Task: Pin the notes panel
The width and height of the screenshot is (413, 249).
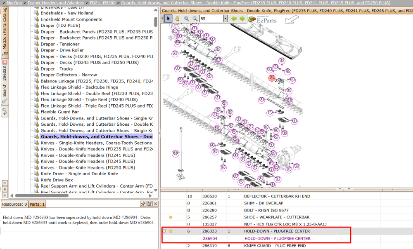Action: [x=143, y=204]
